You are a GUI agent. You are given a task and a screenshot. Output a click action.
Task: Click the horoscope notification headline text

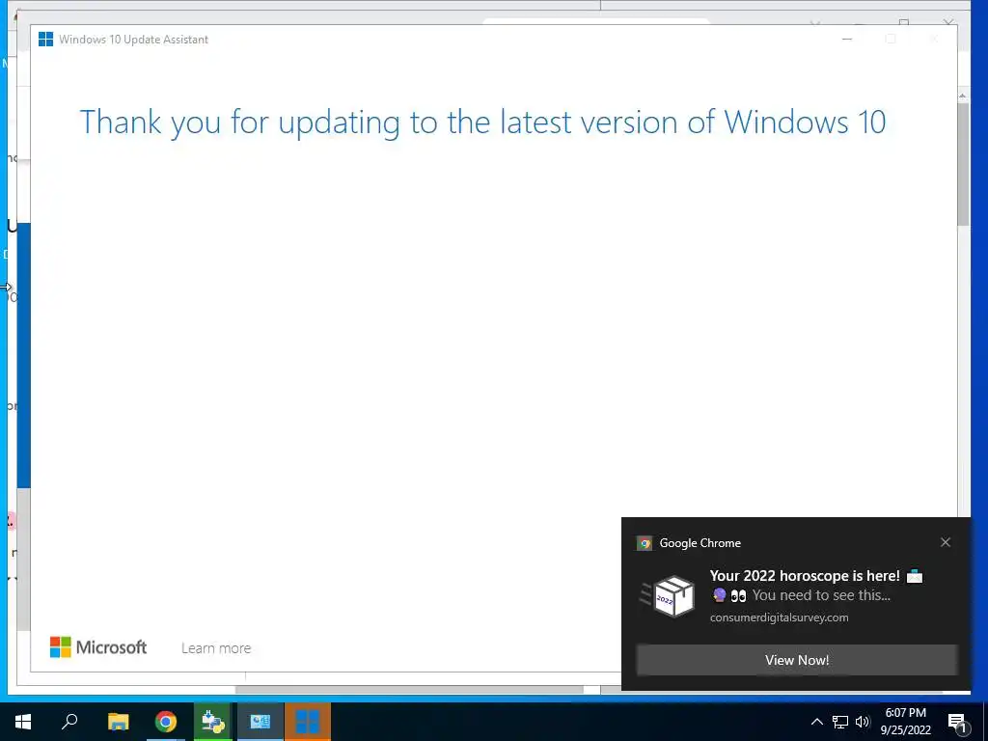805,575
